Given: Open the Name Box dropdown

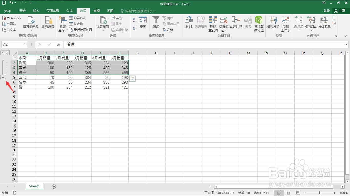Looking at the screenshot, I should click(25, 44).
